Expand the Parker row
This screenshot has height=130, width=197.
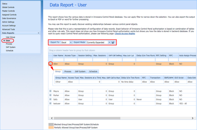(x=50, y=95)
